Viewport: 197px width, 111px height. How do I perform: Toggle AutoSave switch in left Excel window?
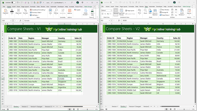coord(13,3)
